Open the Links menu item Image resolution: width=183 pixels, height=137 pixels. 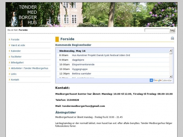coord(14,74)
